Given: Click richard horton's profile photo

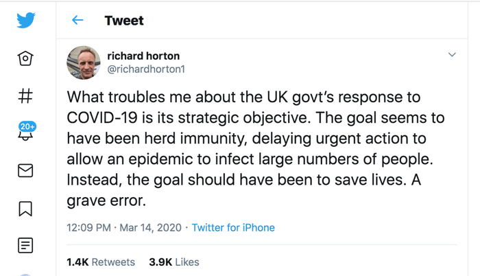Looking at the screenshot, I should pyautogui.click(x=84, y=62).
